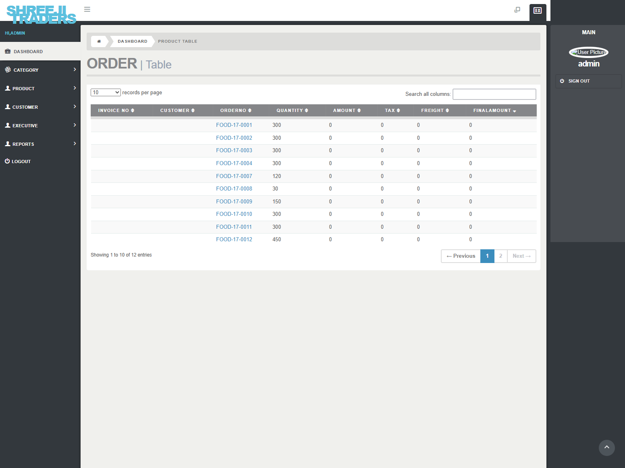625x468 pixels.
Task: Sort table by Final Amount column
Action: coord(494,110)
